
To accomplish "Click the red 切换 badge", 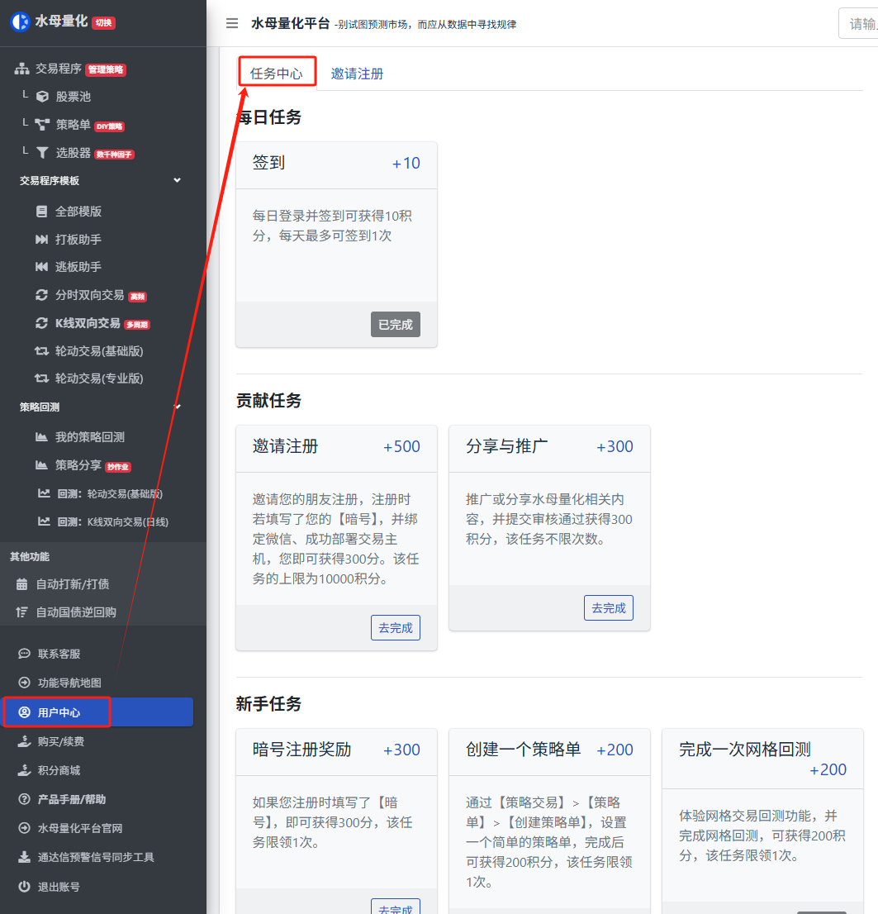I will [x=103, y=23].
